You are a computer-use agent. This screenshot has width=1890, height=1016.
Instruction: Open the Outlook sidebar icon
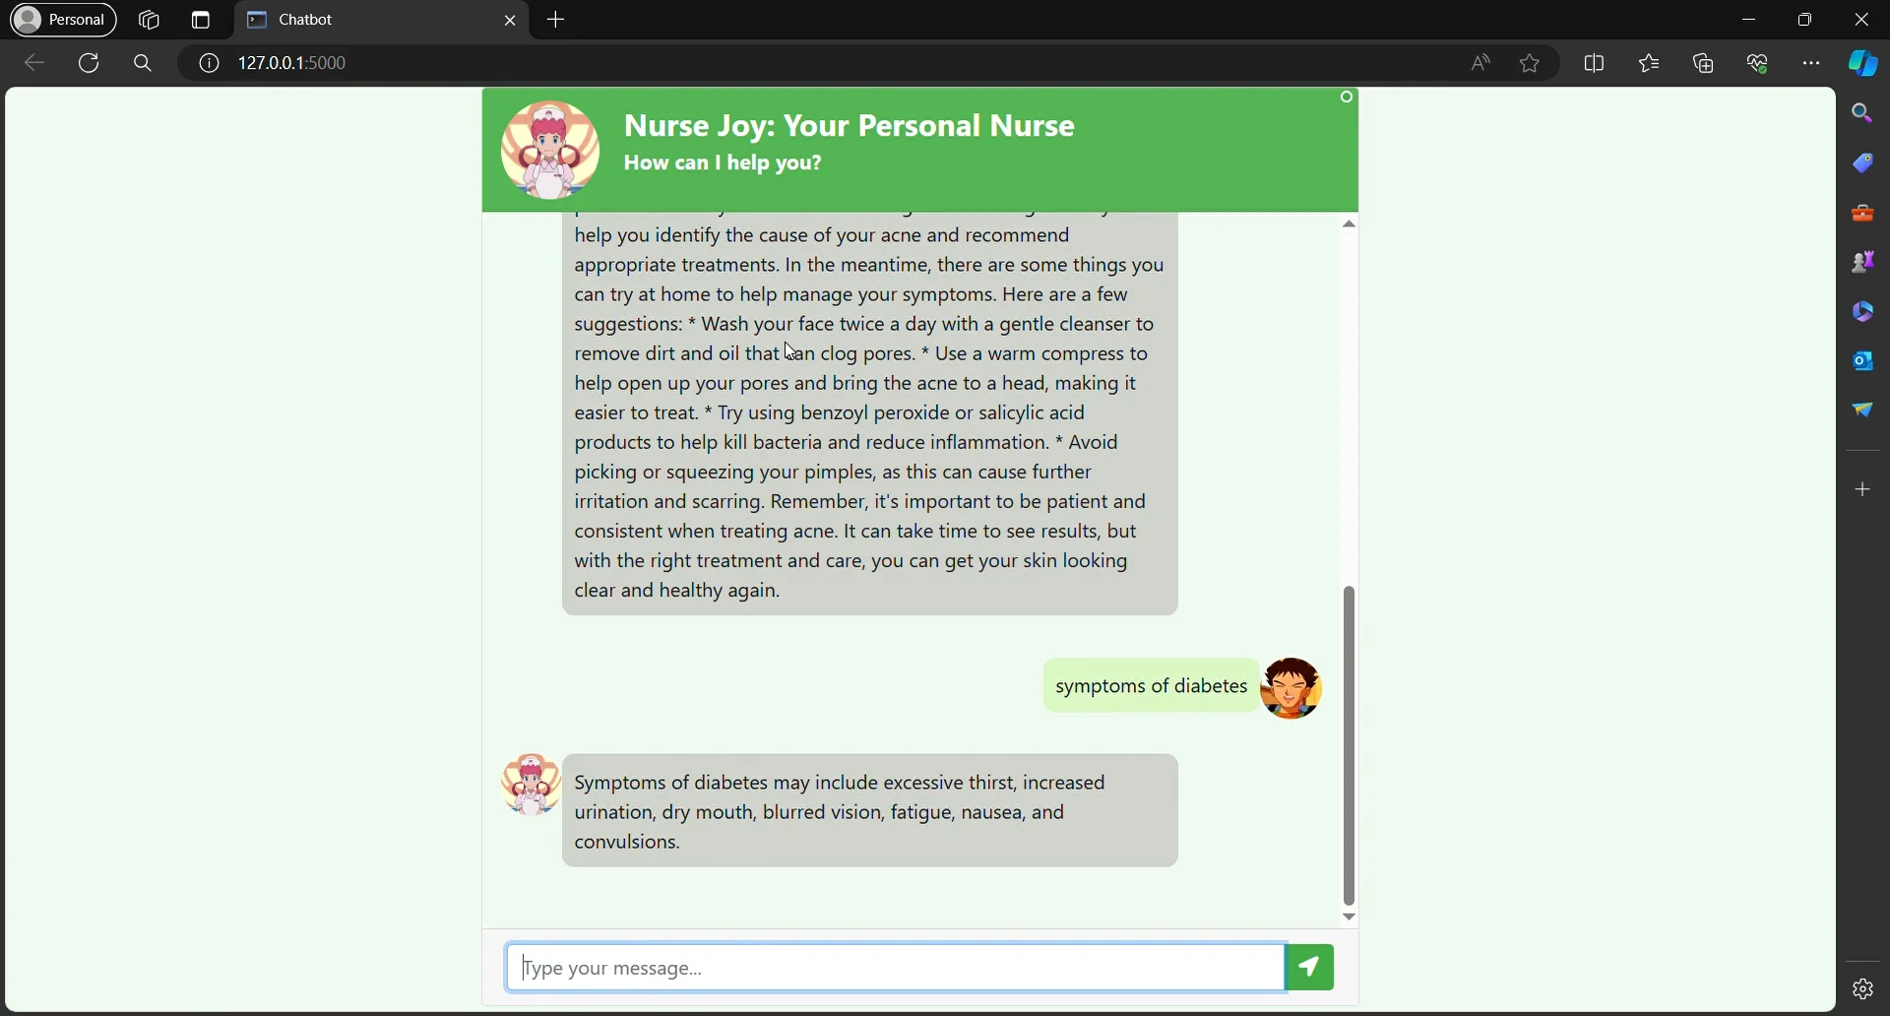point(1864,361)
